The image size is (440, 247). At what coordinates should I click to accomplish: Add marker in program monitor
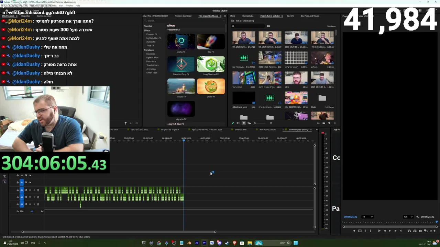tap(354, 231)
